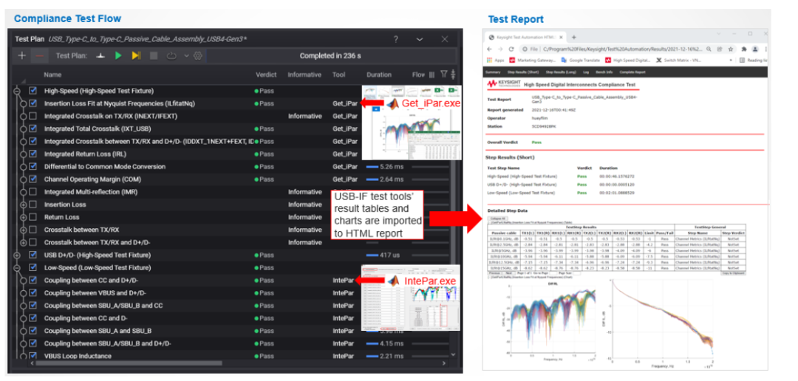Reload the report page in browser
Image resolution: width=798 pixels, height=381 pixels.
(x=511, y=49)
